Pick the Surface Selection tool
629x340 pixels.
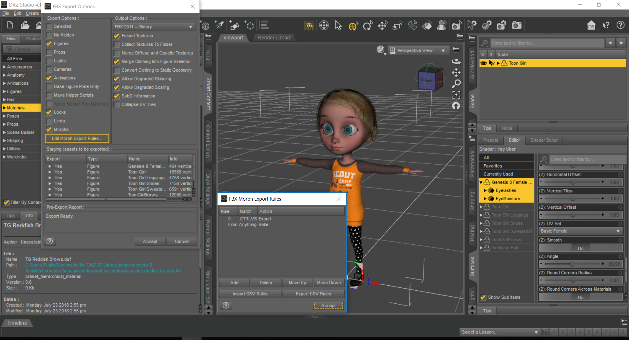(x=427, y=25)
